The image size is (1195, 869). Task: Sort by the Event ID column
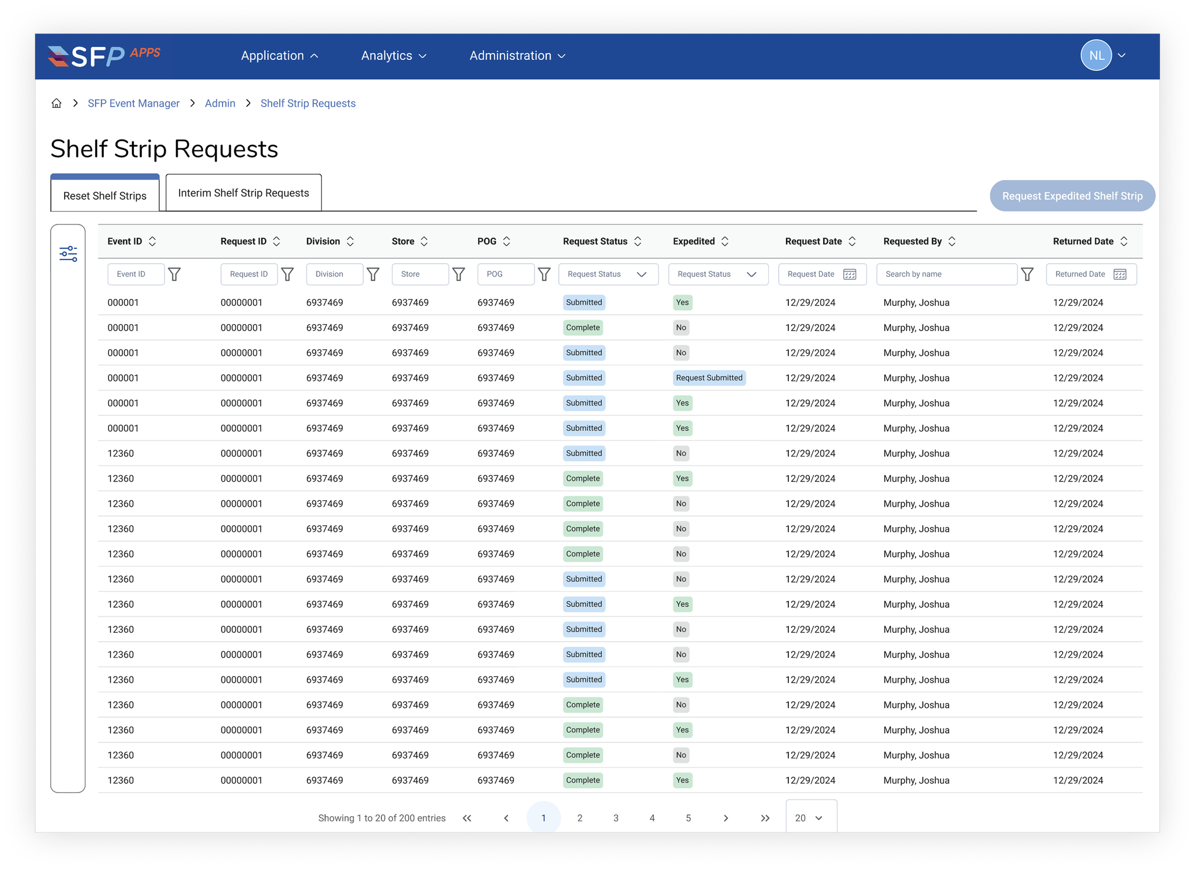point(152,241)
